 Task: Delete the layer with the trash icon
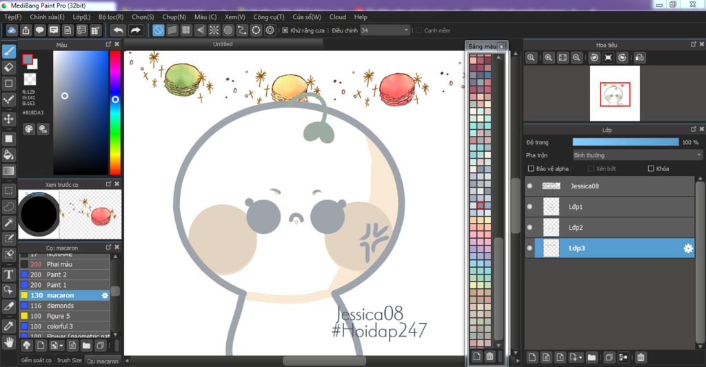tap(641, 357)
